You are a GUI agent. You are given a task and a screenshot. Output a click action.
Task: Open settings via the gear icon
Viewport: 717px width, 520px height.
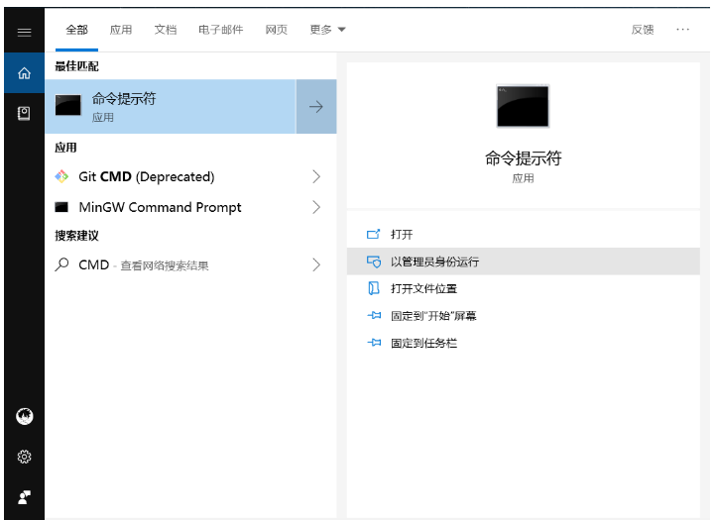(x=24, y=457)
